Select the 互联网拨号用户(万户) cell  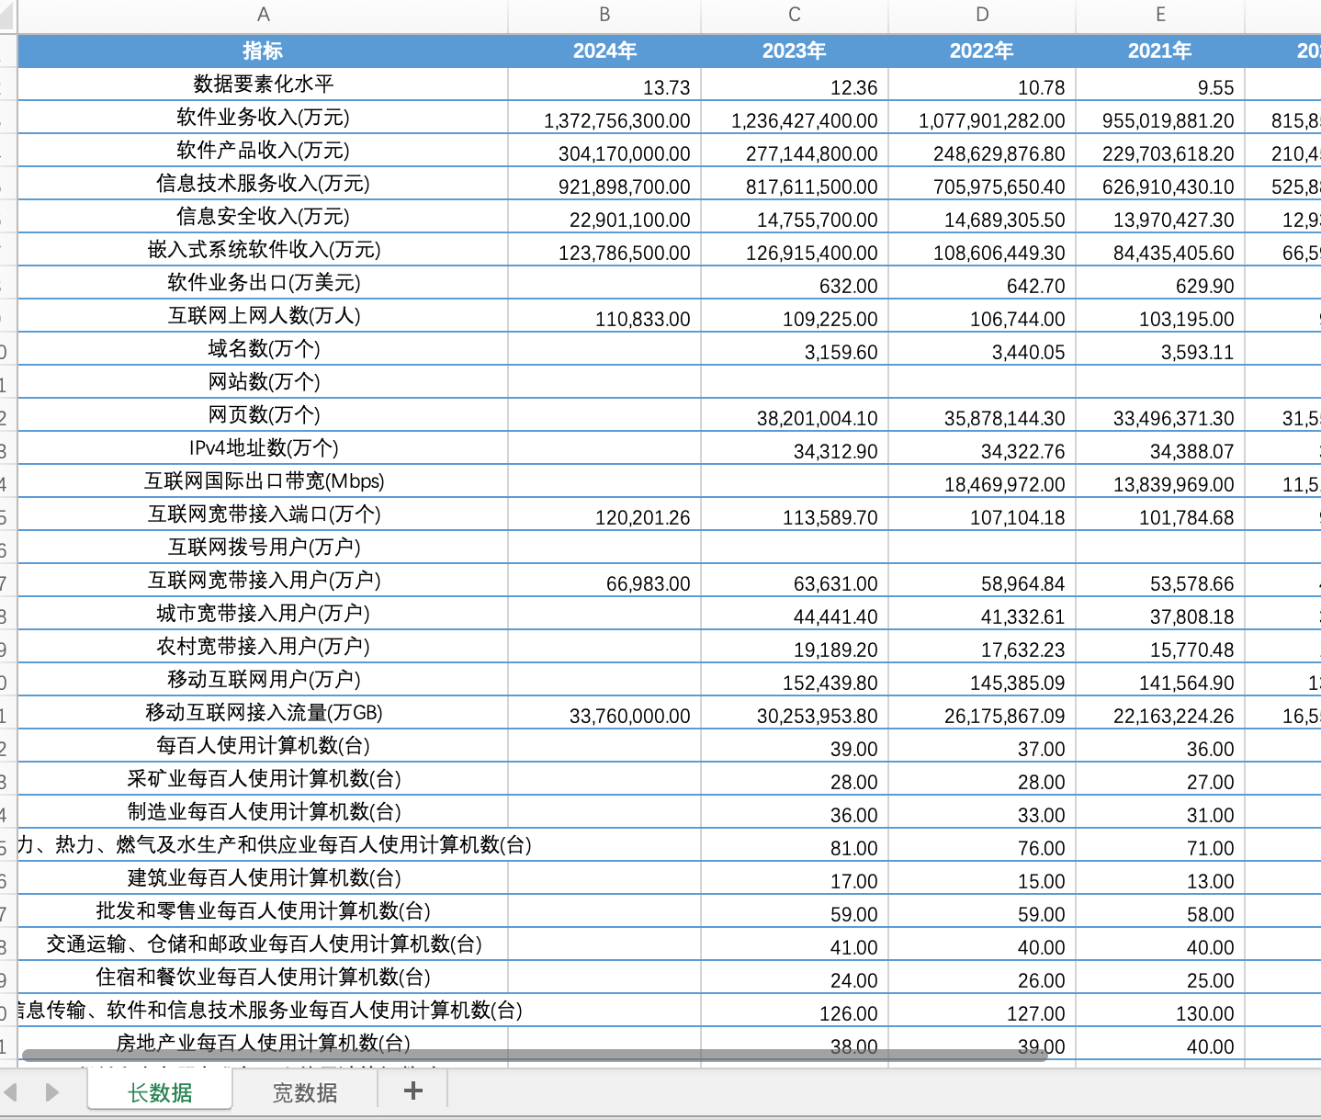pyautogui.click(x=263, y=548)
